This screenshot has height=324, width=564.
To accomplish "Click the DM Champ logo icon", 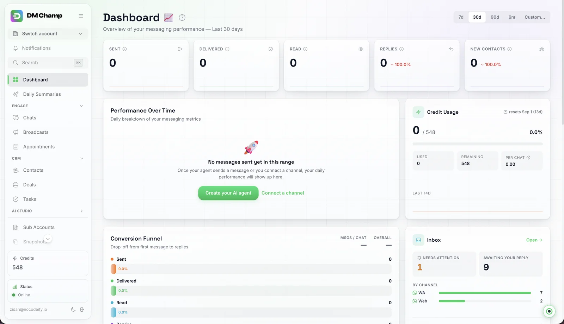I will pos(17,16).
